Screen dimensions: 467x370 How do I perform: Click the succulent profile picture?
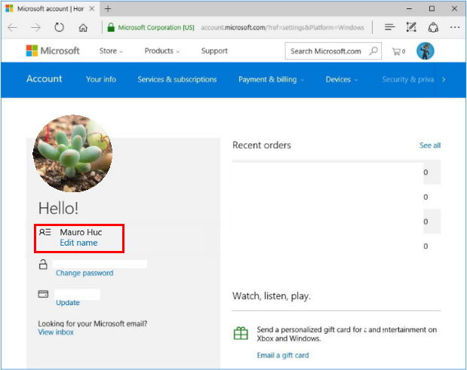pos(72,153)
